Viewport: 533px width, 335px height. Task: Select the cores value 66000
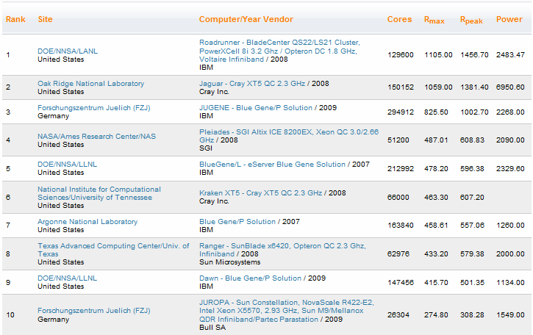click(x=398, y=197)
